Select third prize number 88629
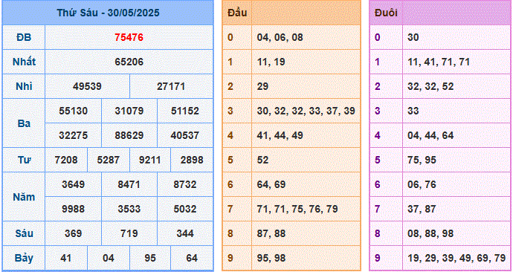513x272 pixels. pyautogui.click(x=129, y=135)
